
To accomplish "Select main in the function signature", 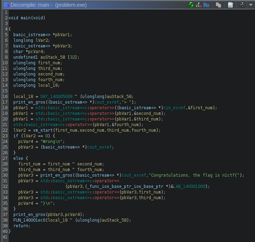I will coord(26,18).
